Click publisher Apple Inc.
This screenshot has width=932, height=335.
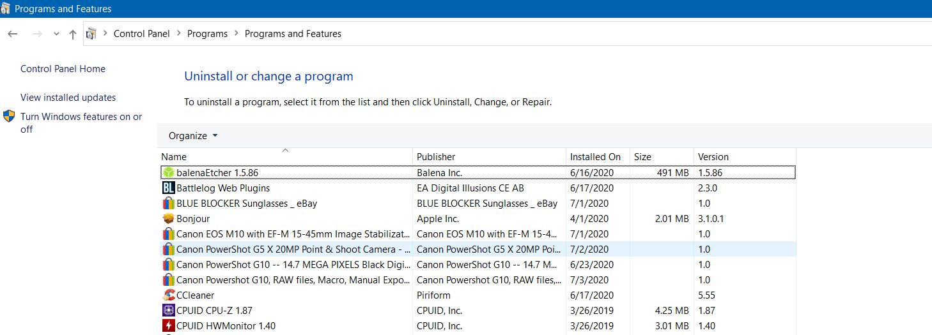[438, 218]
